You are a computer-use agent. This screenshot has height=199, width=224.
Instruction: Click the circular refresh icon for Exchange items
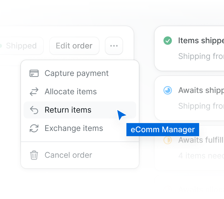tap(34, 128)
